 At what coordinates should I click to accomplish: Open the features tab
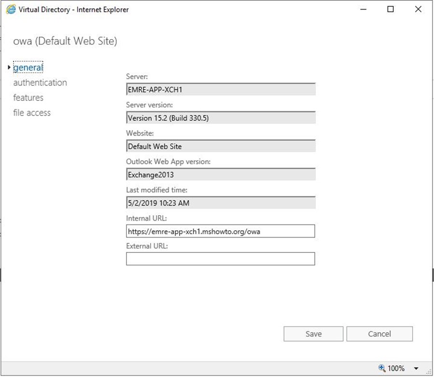tap(28, 98)
